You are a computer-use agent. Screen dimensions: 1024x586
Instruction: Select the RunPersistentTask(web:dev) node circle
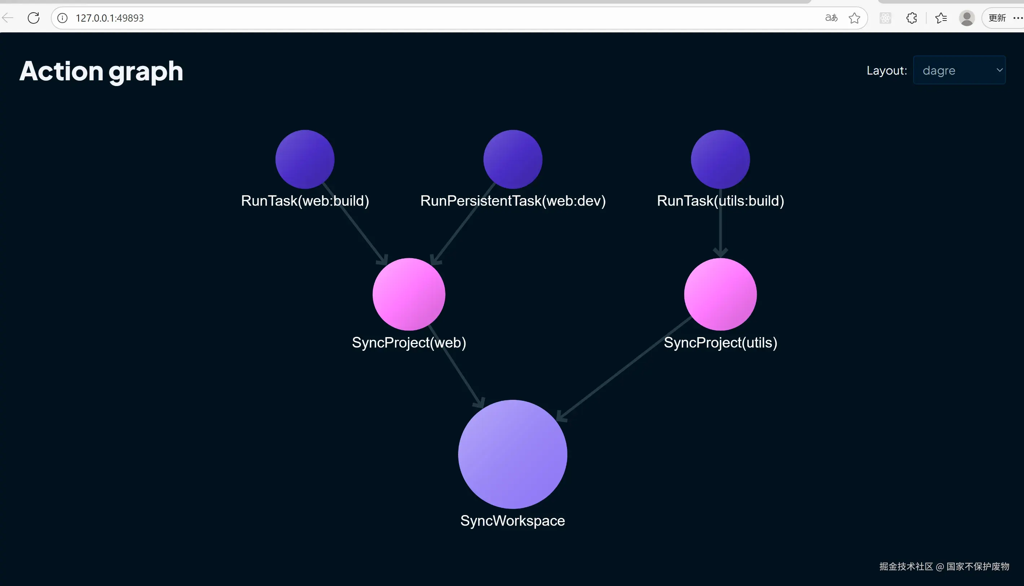[x=513, y=159]
